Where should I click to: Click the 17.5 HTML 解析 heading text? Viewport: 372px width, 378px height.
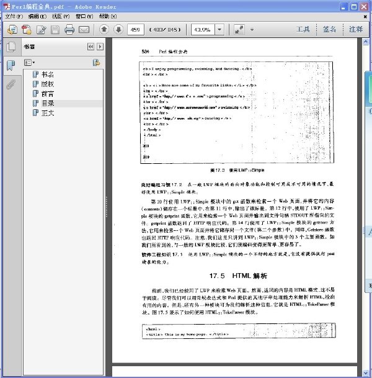click(238, 276)
